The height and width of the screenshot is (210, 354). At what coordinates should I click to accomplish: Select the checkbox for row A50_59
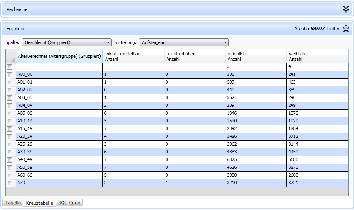click(x=10, y=168)
